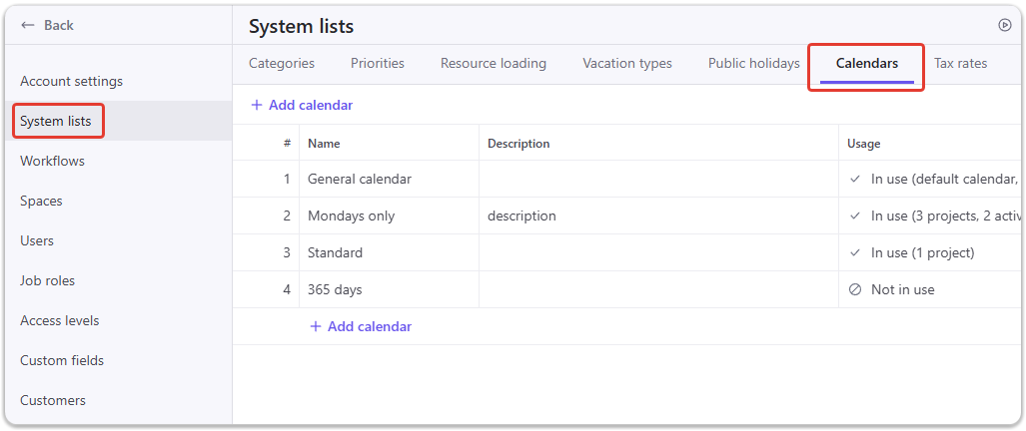This screenshot has height=431, width=1026.
Task: Click the checkmark icon in Mondays only row
Action: (854, 215)
